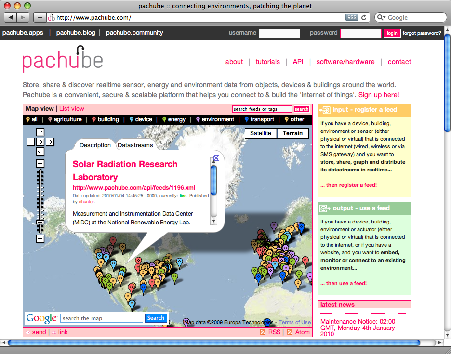Open the Description tab in info bubble
The width and height of the screenshot is (451, 354).
(x=95, y=145)
